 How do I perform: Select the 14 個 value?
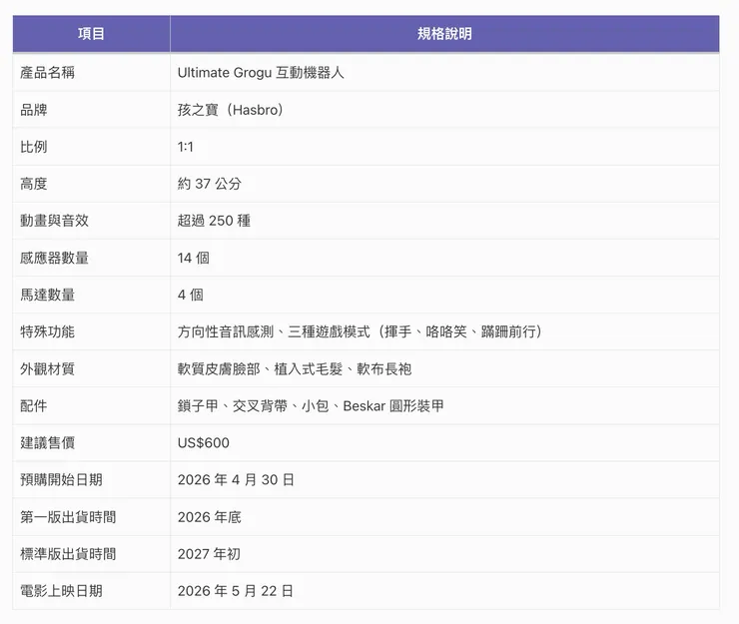pyautogui.click(x=193, y=258)
